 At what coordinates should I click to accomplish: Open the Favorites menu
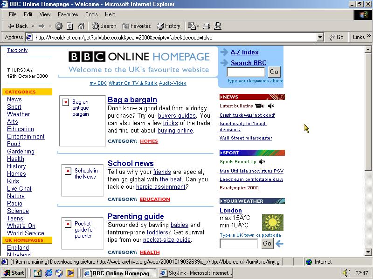click(x=68, y=14)
